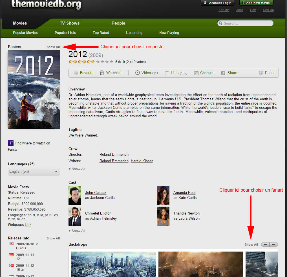Open the flooded city skyline backdrop
The image size is (287, 277).
click(x=114, y=264)
